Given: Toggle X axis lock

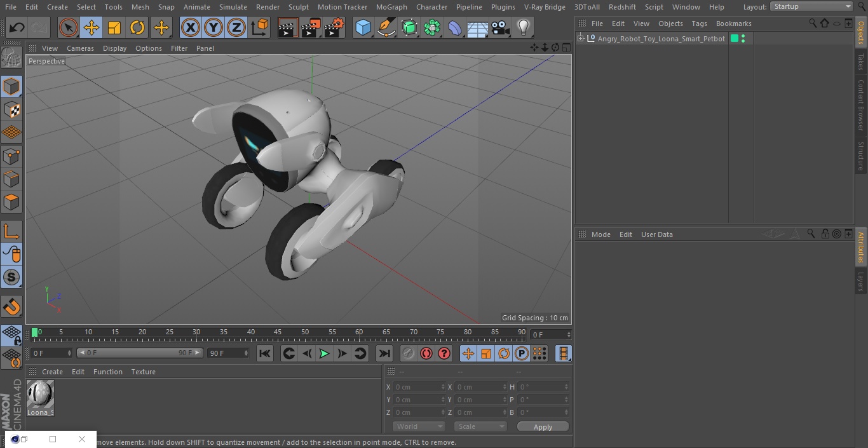Looking at the screenshot, I should point(191,27).
